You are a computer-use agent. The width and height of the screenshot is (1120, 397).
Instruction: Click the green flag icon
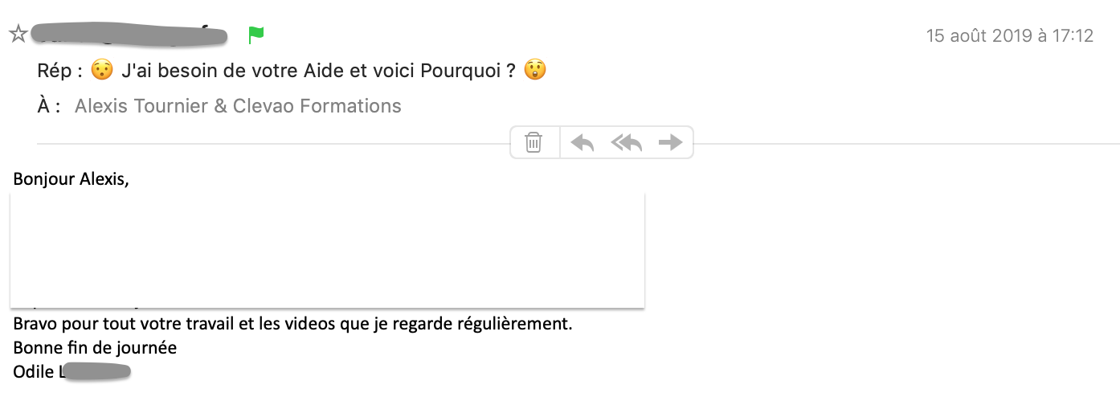256,35
